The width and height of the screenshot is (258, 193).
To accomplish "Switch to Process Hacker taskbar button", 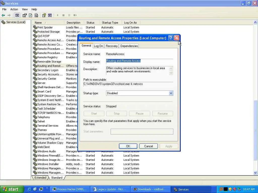I will tap(70, 189).
